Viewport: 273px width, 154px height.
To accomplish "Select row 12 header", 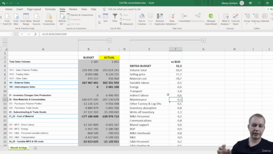I will click(5, 100).
